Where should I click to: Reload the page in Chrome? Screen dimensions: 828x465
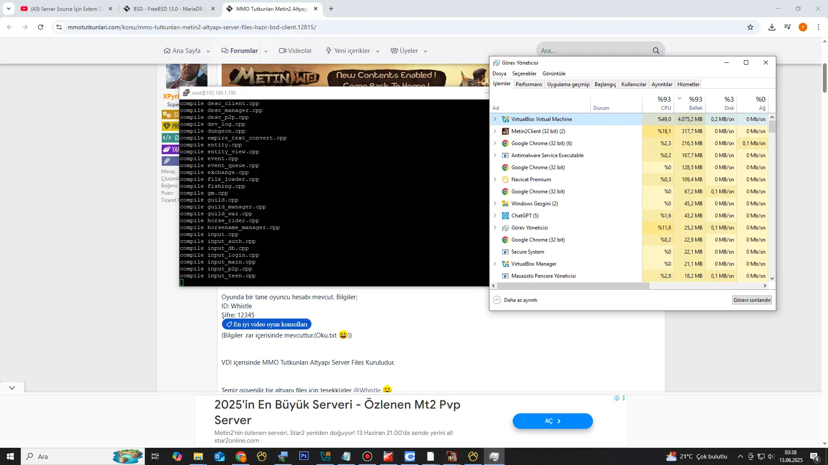click(41, 27)
